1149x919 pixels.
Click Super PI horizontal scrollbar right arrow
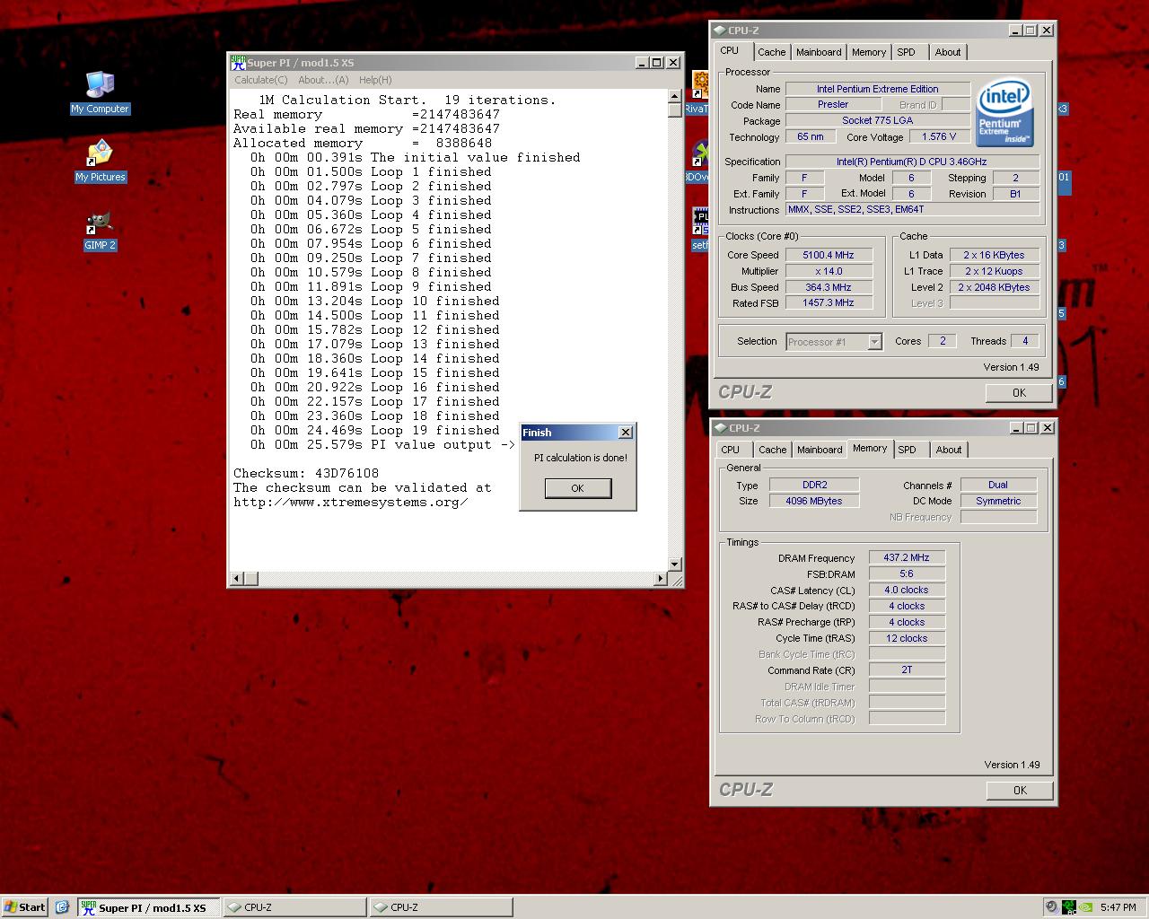click(661, 579)
